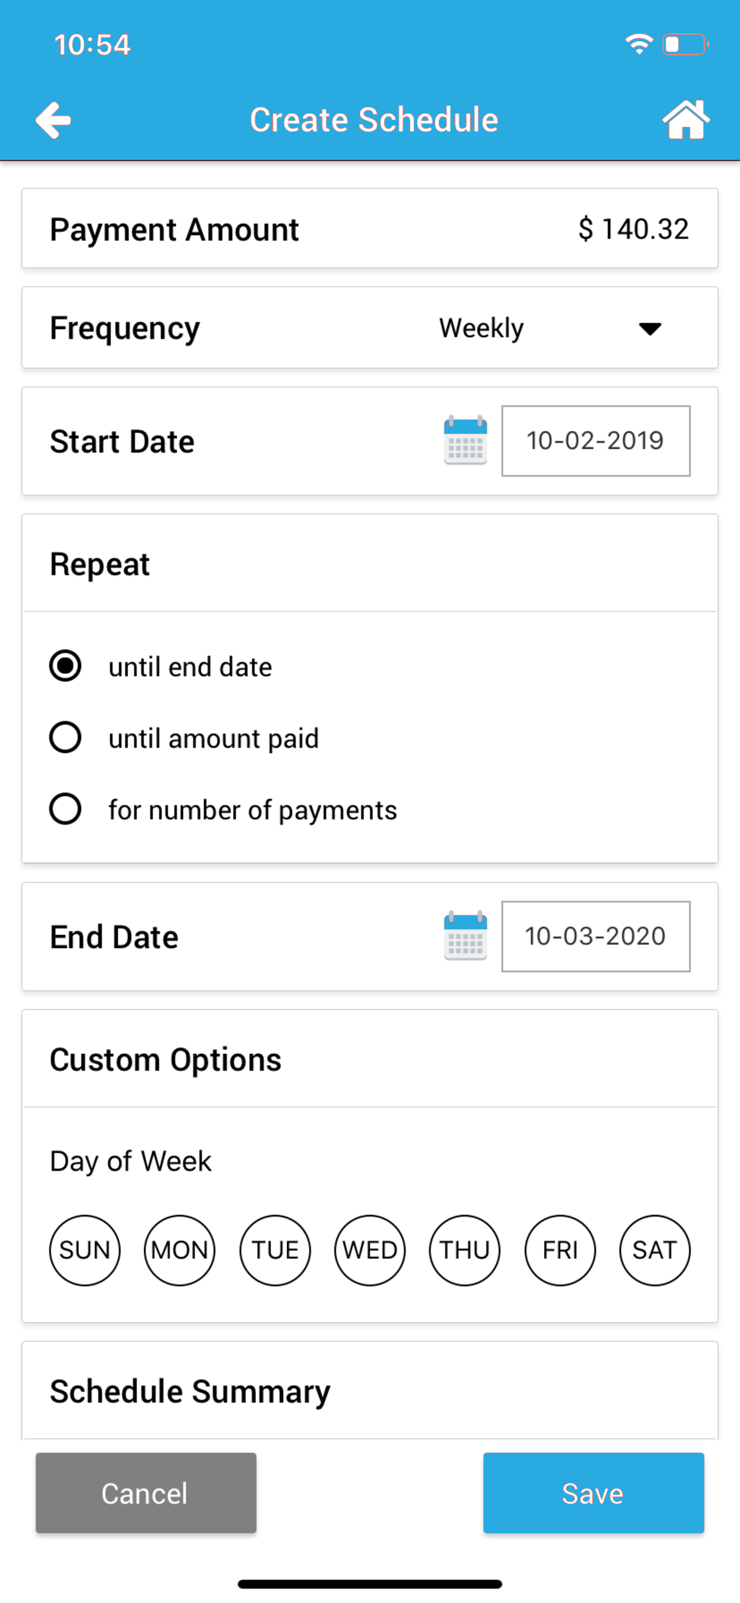The height and width of the screenshot is (1603, 740).
Task: Click the Weekly frequency value
Action: (x=481, y=328)
